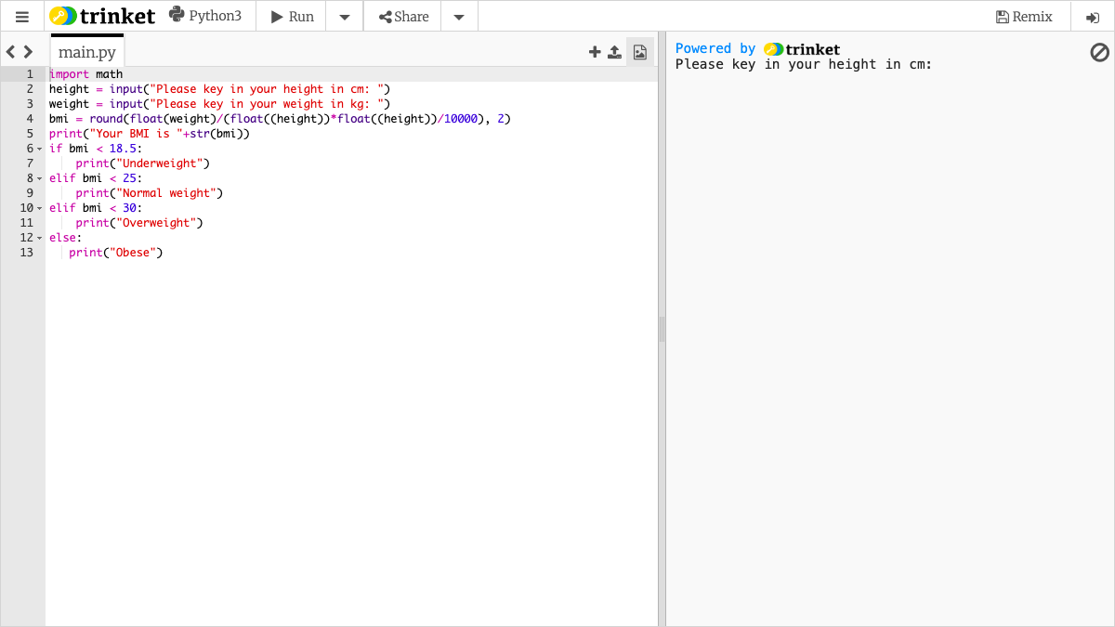Click the 'elif bmi < 30:' line
1115x627 pixels.
pos(96,208)
